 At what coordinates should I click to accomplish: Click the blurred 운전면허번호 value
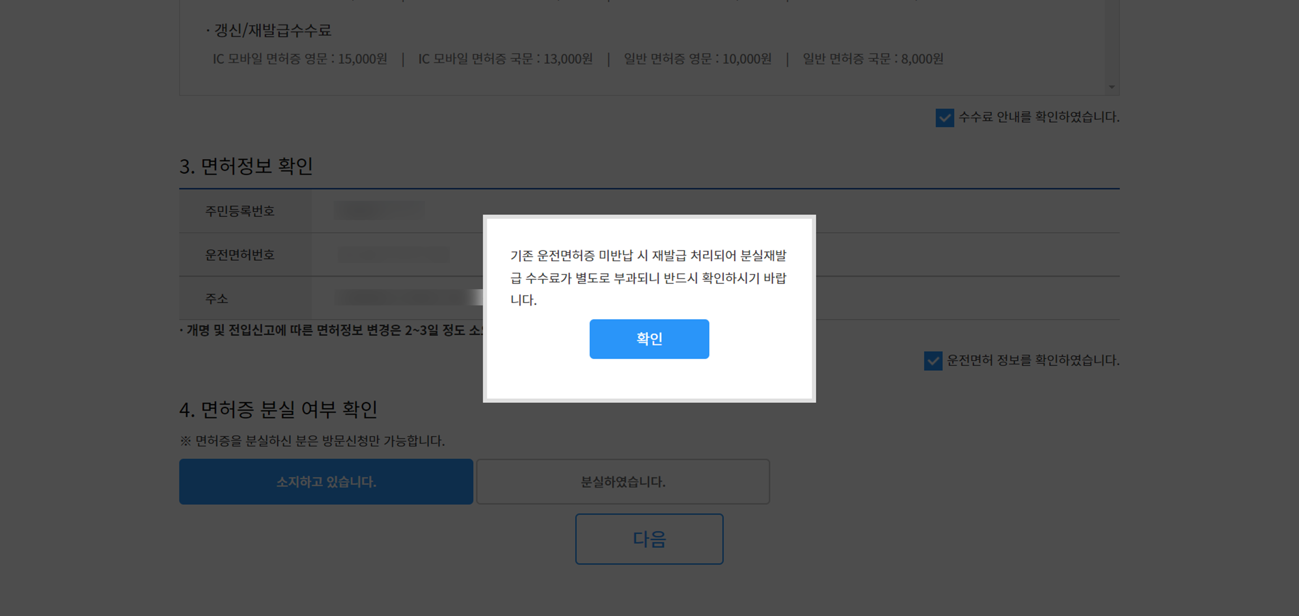(x=393, y=254)
